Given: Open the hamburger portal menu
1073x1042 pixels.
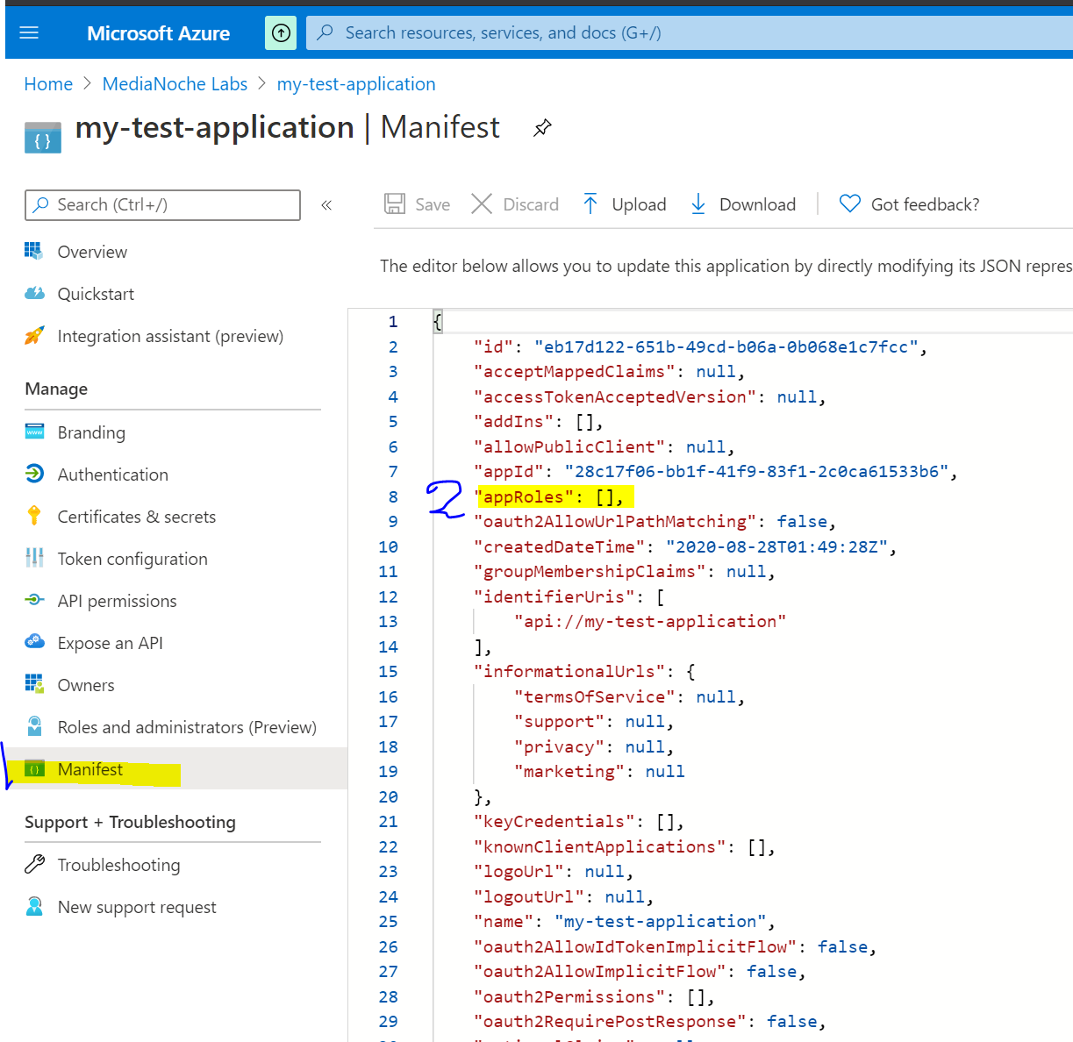Looking at the screenshot, I should point(29,33).
